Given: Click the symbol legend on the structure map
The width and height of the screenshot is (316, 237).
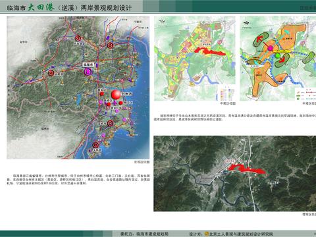Looking at the screenshot, I should (305, 94).
